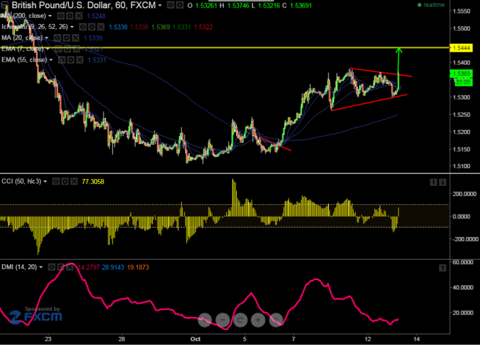This screenshot has width=480, height=345.
Task: Click the Ichimoku (9, 26, 52, 26) title
Action: (35, 27)
